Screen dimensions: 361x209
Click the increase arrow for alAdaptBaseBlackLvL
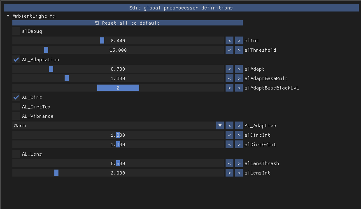pyautogui.click(x=239, y=88)
